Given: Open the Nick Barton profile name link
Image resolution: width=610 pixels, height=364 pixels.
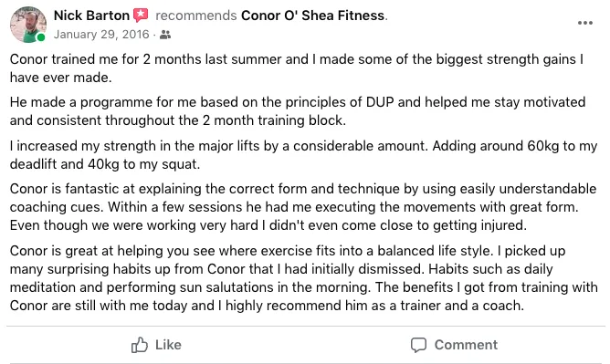Looking at the screenshot, I should (x=91, y=16).
